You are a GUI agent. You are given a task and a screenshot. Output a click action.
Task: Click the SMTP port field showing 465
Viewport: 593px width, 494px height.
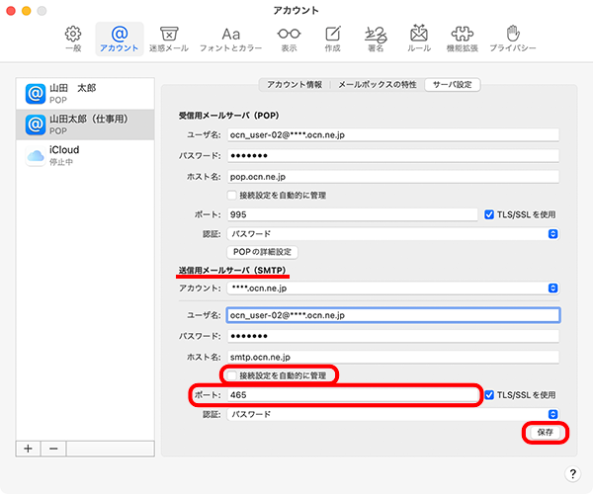(351, 394)
